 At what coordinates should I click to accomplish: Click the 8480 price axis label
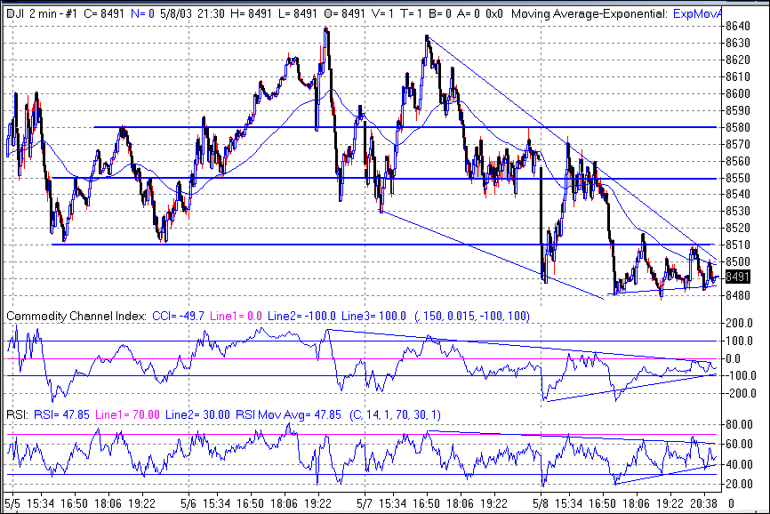(x=737, y=295)
